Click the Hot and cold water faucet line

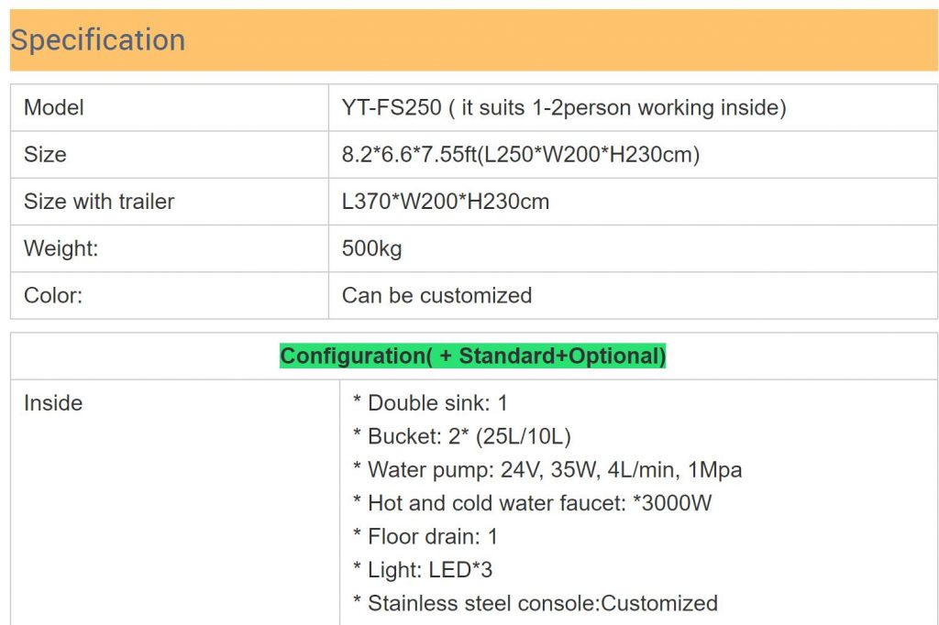tap(532, 503)
